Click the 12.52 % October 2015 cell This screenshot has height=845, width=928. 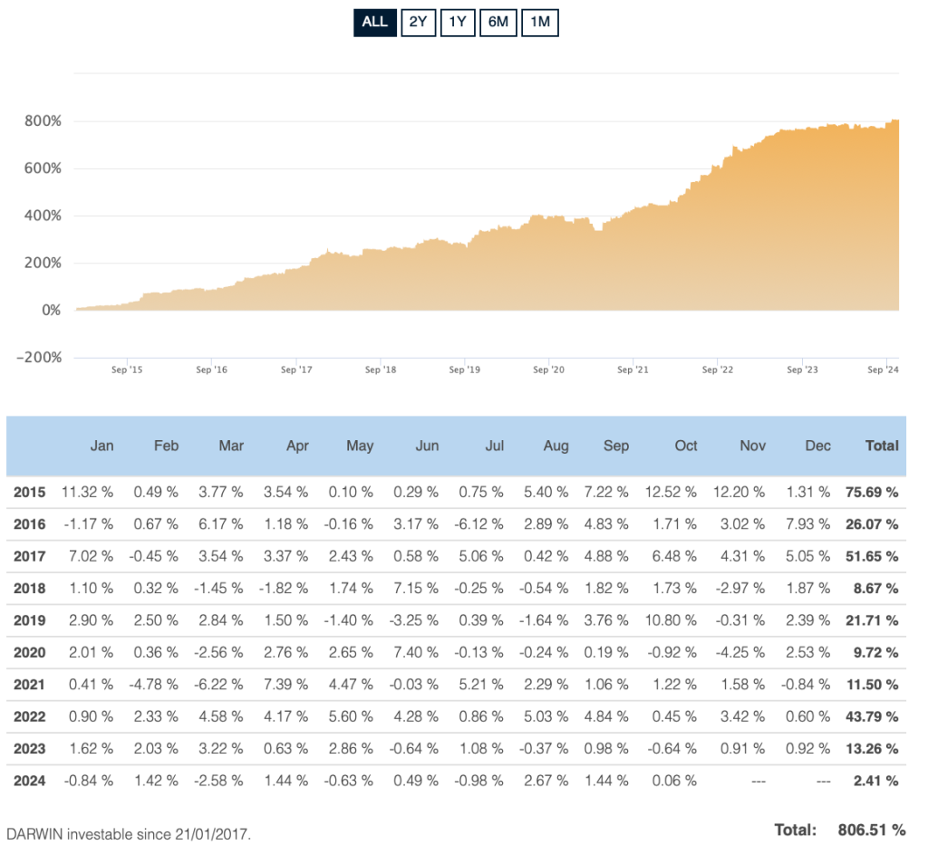673,492
